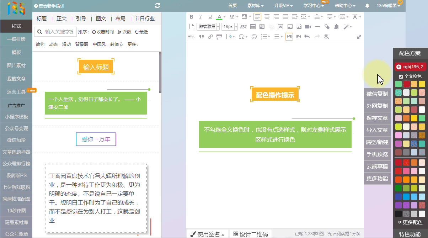Sort styles by 最近

141,32
